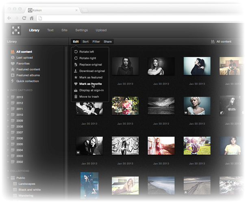The width and height of the screenshot is (246, 203).
Task: Select the Black and white album
Action: (x=30, y=190)
